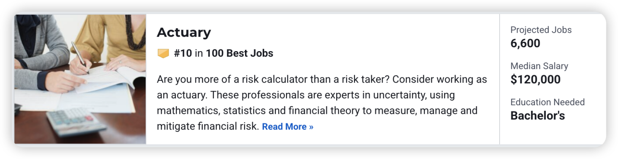
Task: Open the actuary photo thumbnail
Action: (80, 79)
